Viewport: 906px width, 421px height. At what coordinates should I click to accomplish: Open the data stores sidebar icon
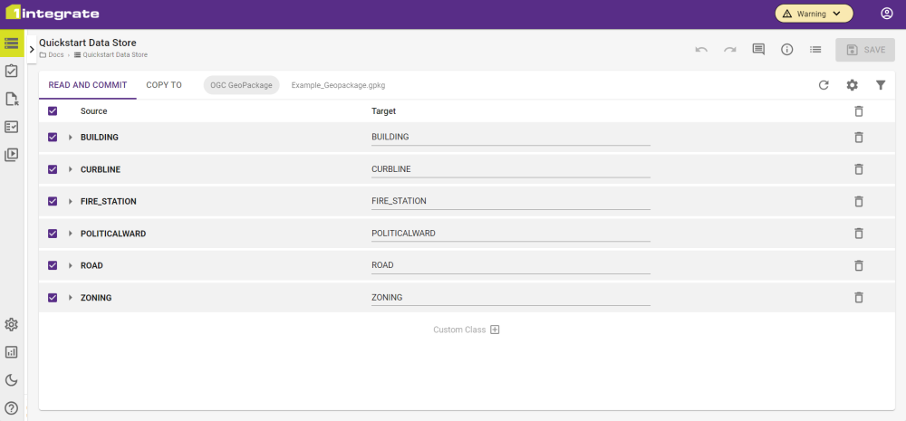[12, 43]
